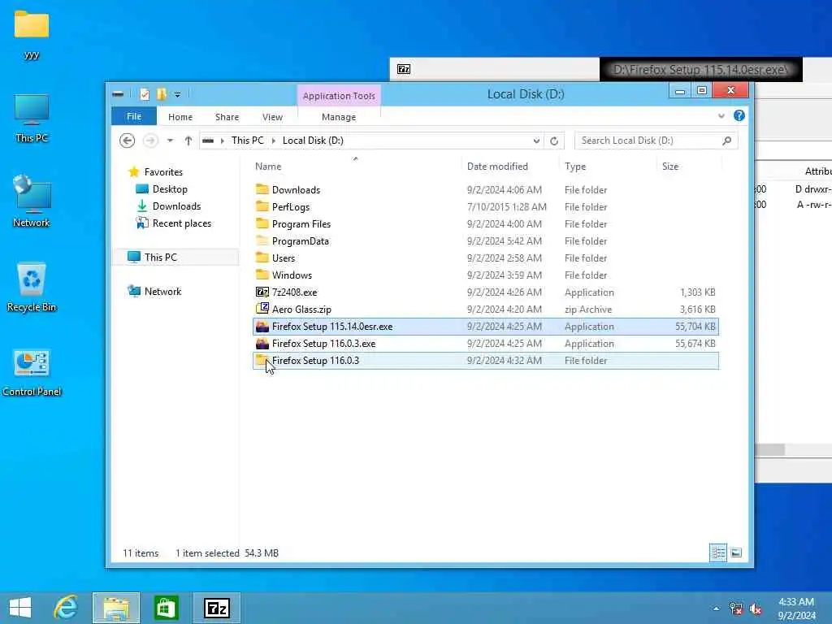Select the ProgramData folder
The height and width of the screenshot is (624, 832).
tap(486, 240)
